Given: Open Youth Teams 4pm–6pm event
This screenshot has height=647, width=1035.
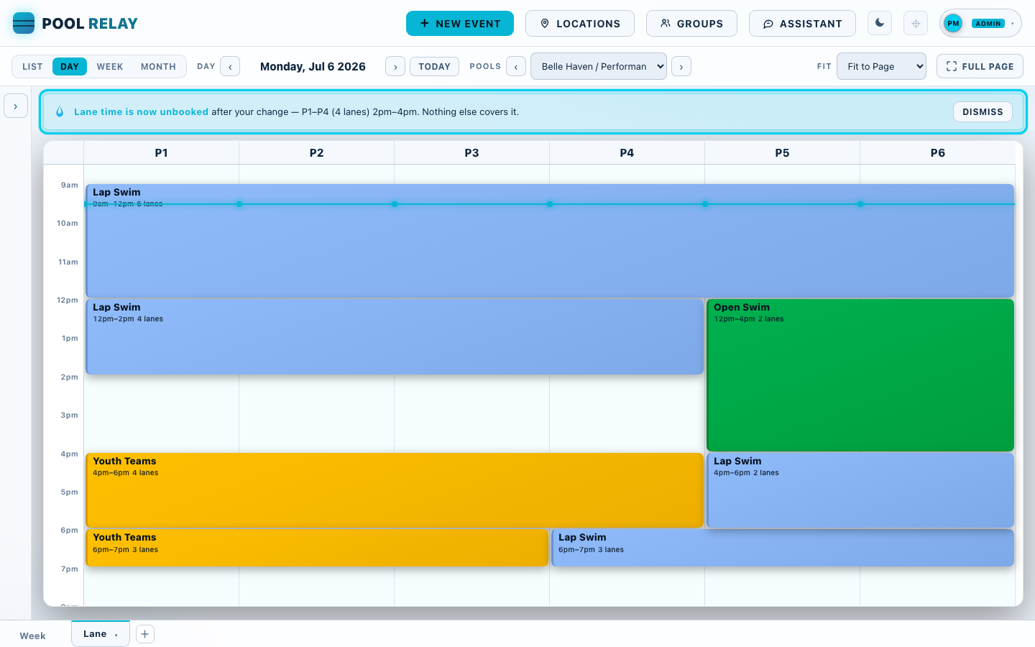Looking at the screenshot, I should [x=395, y=490].
